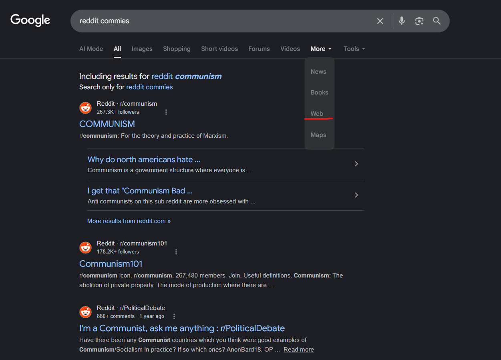Open the Short videos tab
501x360 pixels.
coord(219,49)
